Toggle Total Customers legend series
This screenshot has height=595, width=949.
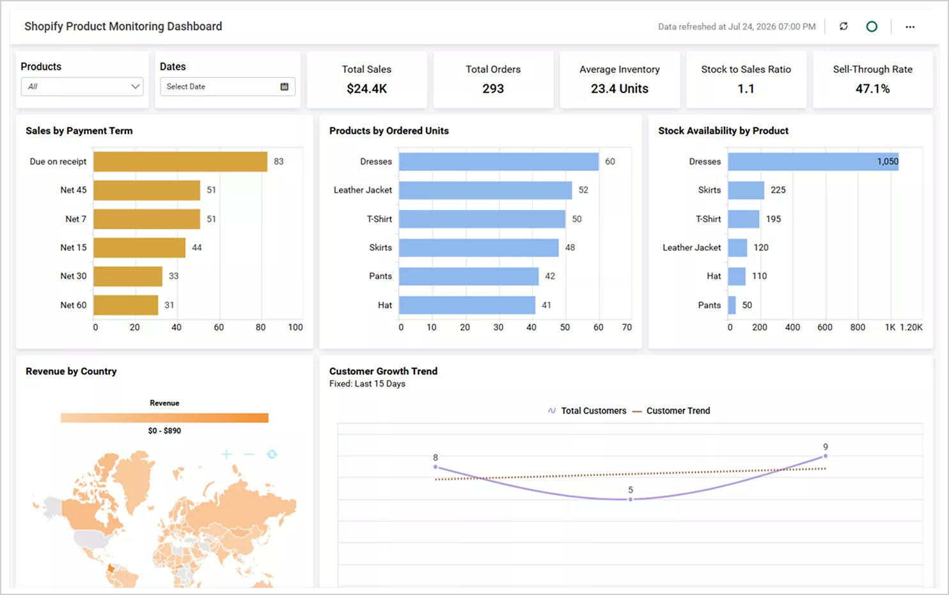point(587,411)
